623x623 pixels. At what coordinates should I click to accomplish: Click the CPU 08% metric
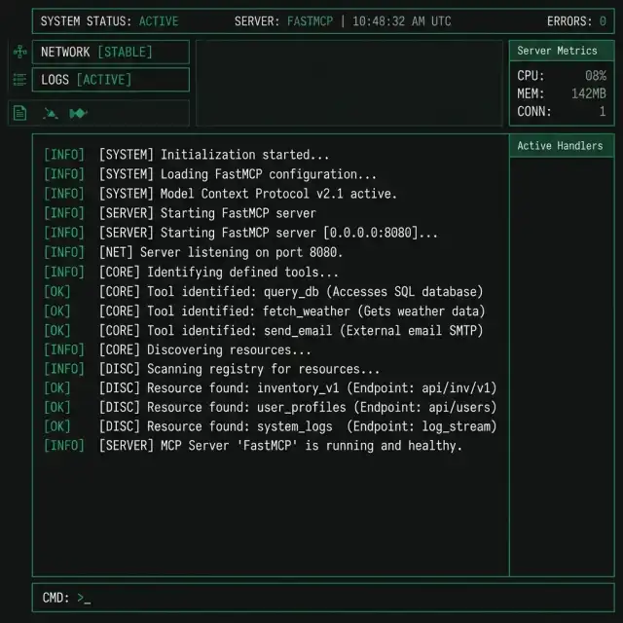click(562, 76)
